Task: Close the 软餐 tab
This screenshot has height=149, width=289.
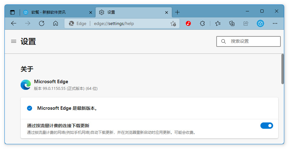Action: (x=91, y=12)
